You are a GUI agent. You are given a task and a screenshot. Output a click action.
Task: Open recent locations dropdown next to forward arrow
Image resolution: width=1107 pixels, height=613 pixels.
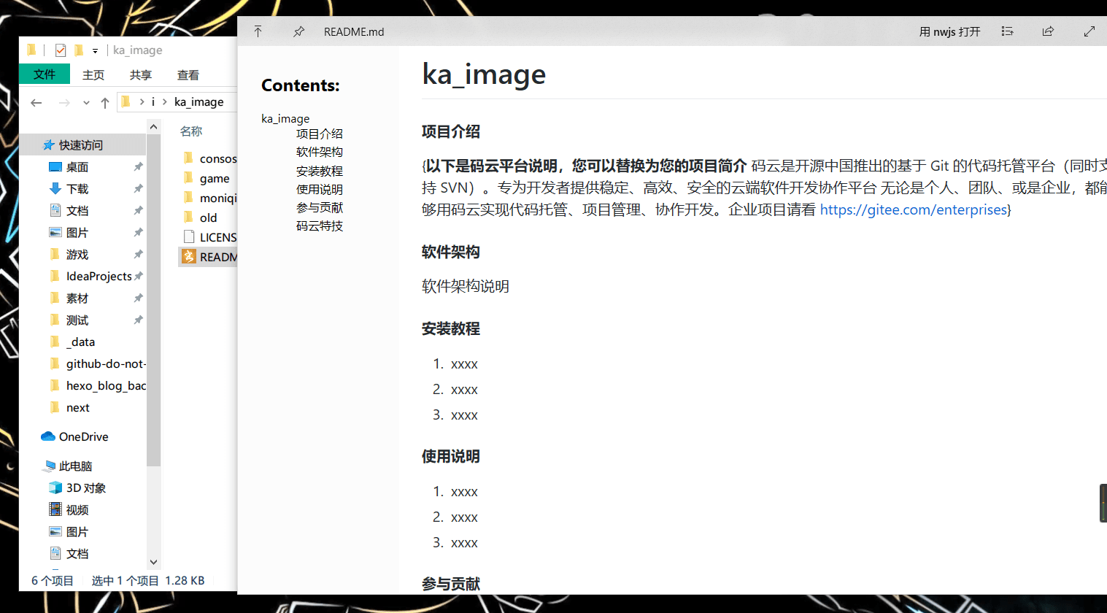[86, 103]
